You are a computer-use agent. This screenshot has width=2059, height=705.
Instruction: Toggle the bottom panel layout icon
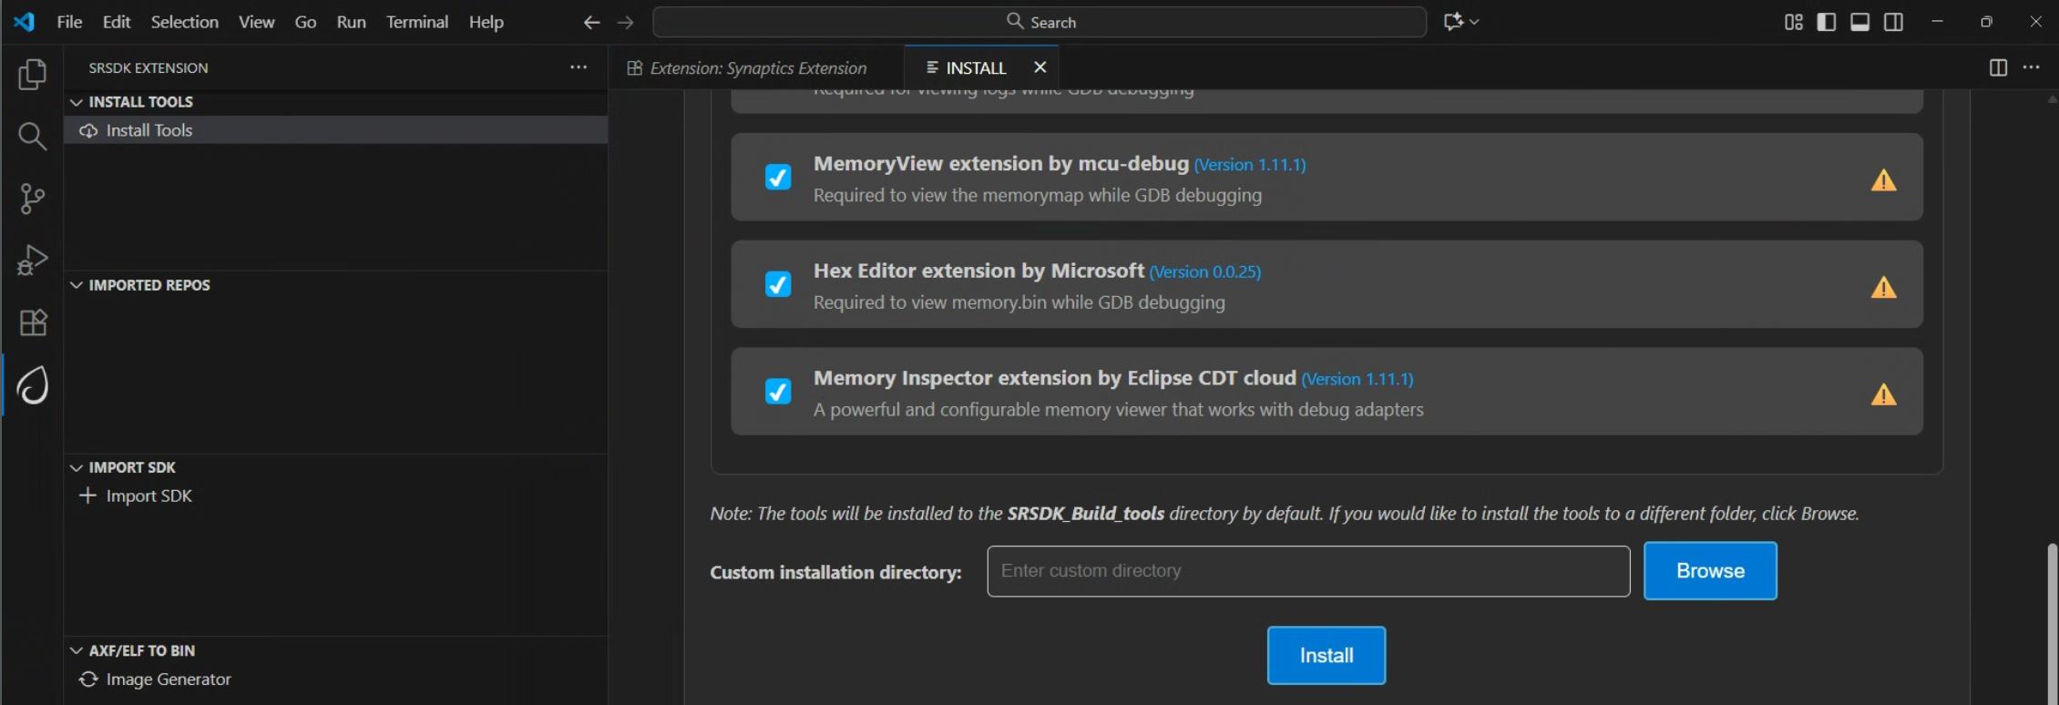[1859, 22]
